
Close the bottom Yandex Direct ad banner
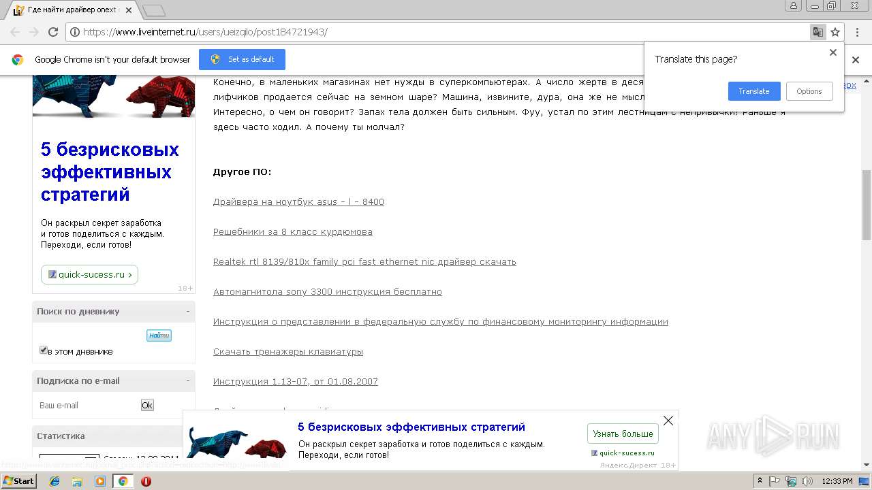668,421
